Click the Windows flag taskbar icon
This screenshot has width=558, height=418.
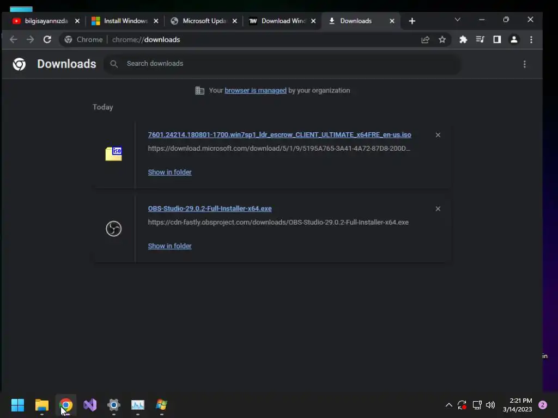click(161, 405)
